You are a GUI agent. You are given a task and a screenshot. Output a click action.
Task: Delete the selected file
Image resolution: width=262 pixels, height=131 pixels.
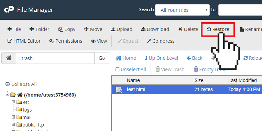click(188, 29)
